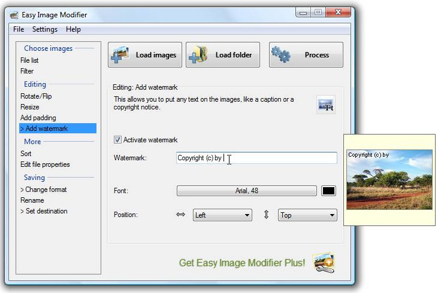The width and height of the screenshot is (441, 293).
Task: Open font chooser showing Arial, 48
Action: coord(247,191)
